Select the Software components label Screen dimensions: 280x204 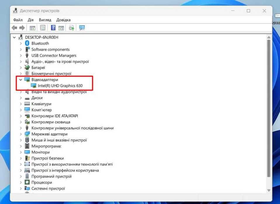point(50,49)
